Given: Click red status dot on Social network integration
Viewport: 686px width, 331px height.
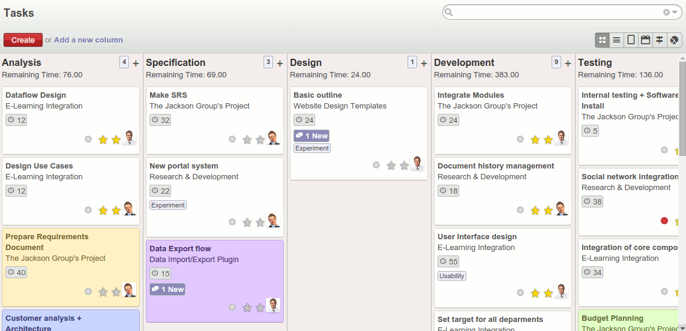Looking at the screenshot, I should [664, 221].
